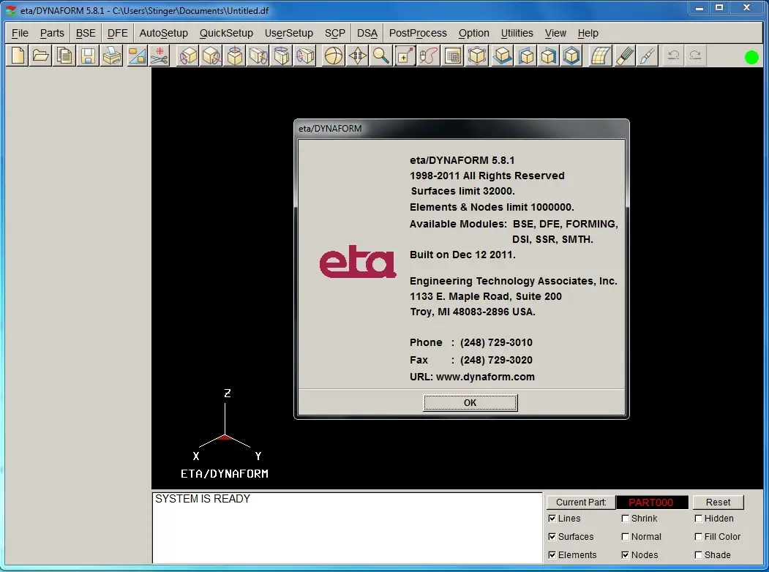The image size is (769, 572).
Task: Open the PostProcess menu
Action: click(418, 33)
